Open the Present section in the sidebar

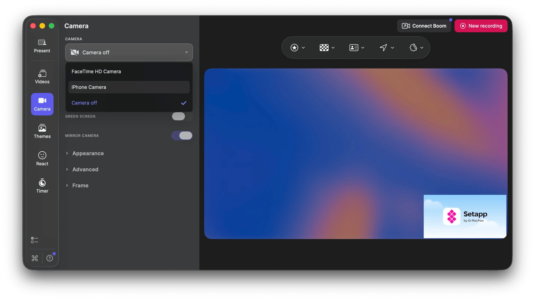click(42, 46)
